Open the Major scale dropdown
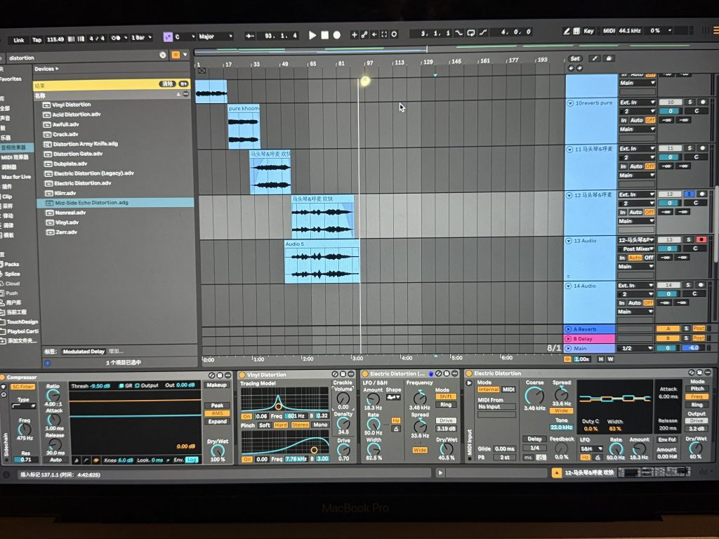 (x=216, y=36)
